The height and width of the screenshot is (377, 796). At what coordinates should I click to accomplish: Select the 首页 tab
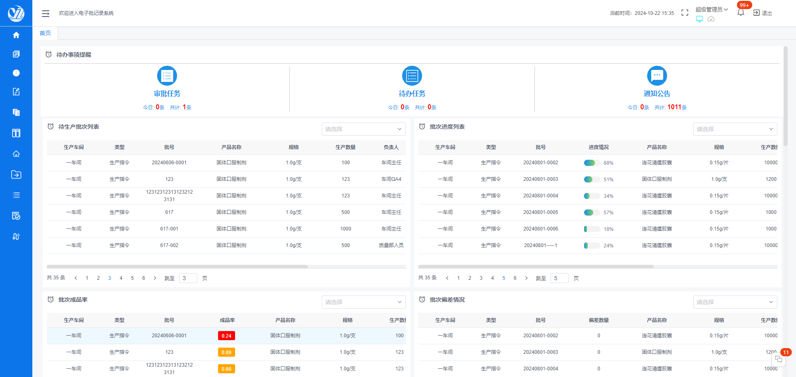pos(45,33)
